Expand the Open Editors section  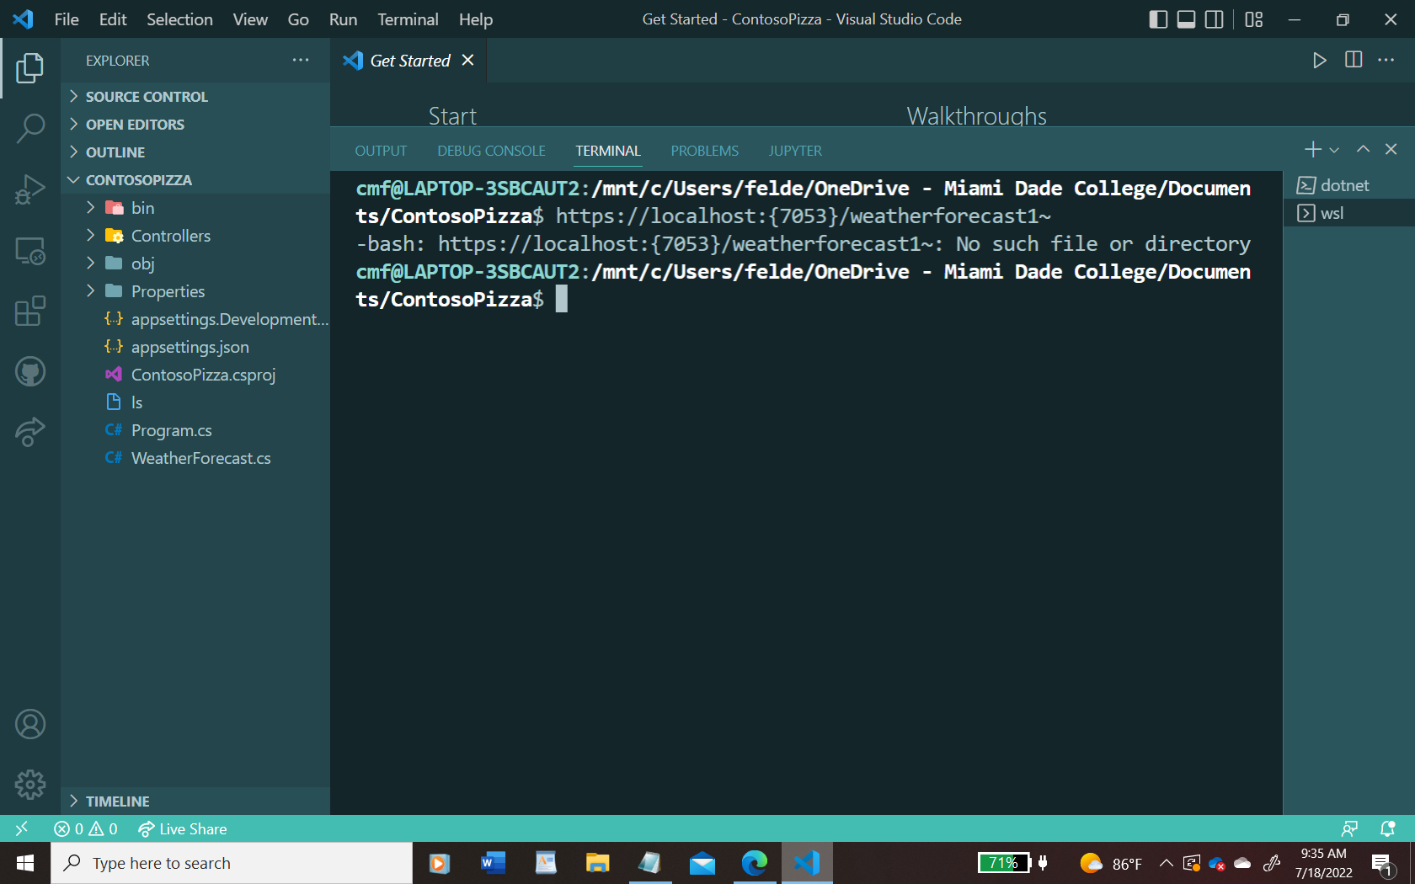click(x=195, y=125)
